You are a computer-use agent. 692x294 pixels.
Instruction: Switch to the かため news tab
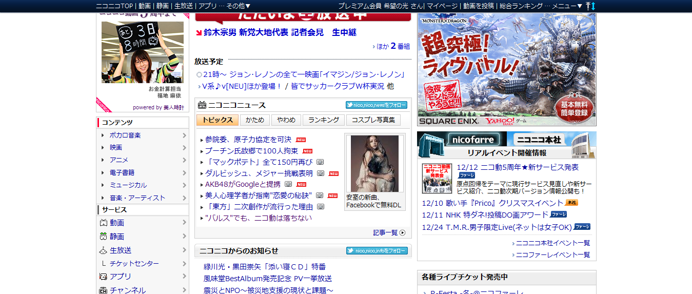pyautogui.click(x=255, y=120)
